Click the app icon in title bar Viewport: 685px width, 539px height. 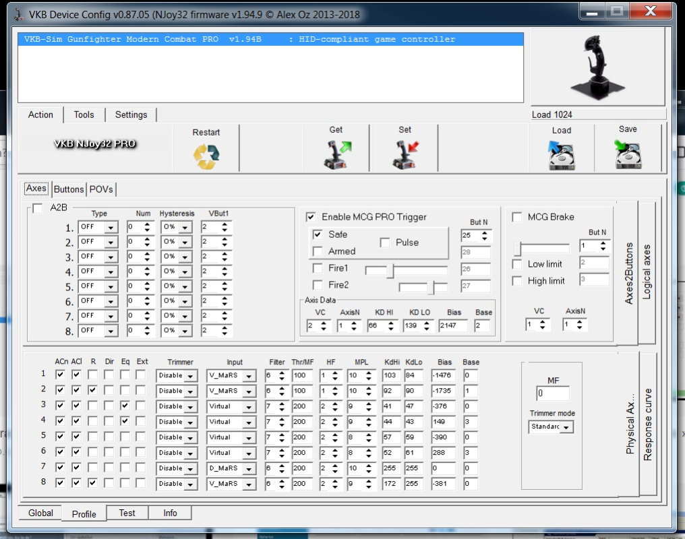19,14
